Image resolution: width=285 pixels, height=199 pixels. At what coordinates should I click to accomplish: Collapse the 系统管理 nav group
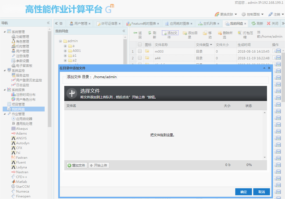coord(5,32)
